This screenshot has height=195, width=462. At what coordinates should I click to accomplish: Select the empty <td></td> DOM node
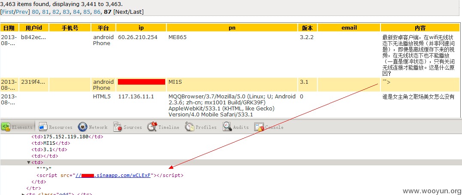pyautogui.click(x=45, y=156)
